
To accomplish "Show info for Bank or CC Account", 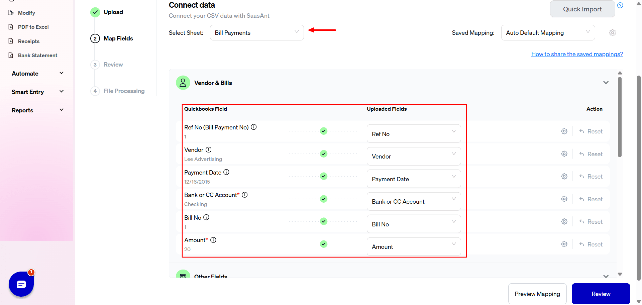I will point(245,195).
